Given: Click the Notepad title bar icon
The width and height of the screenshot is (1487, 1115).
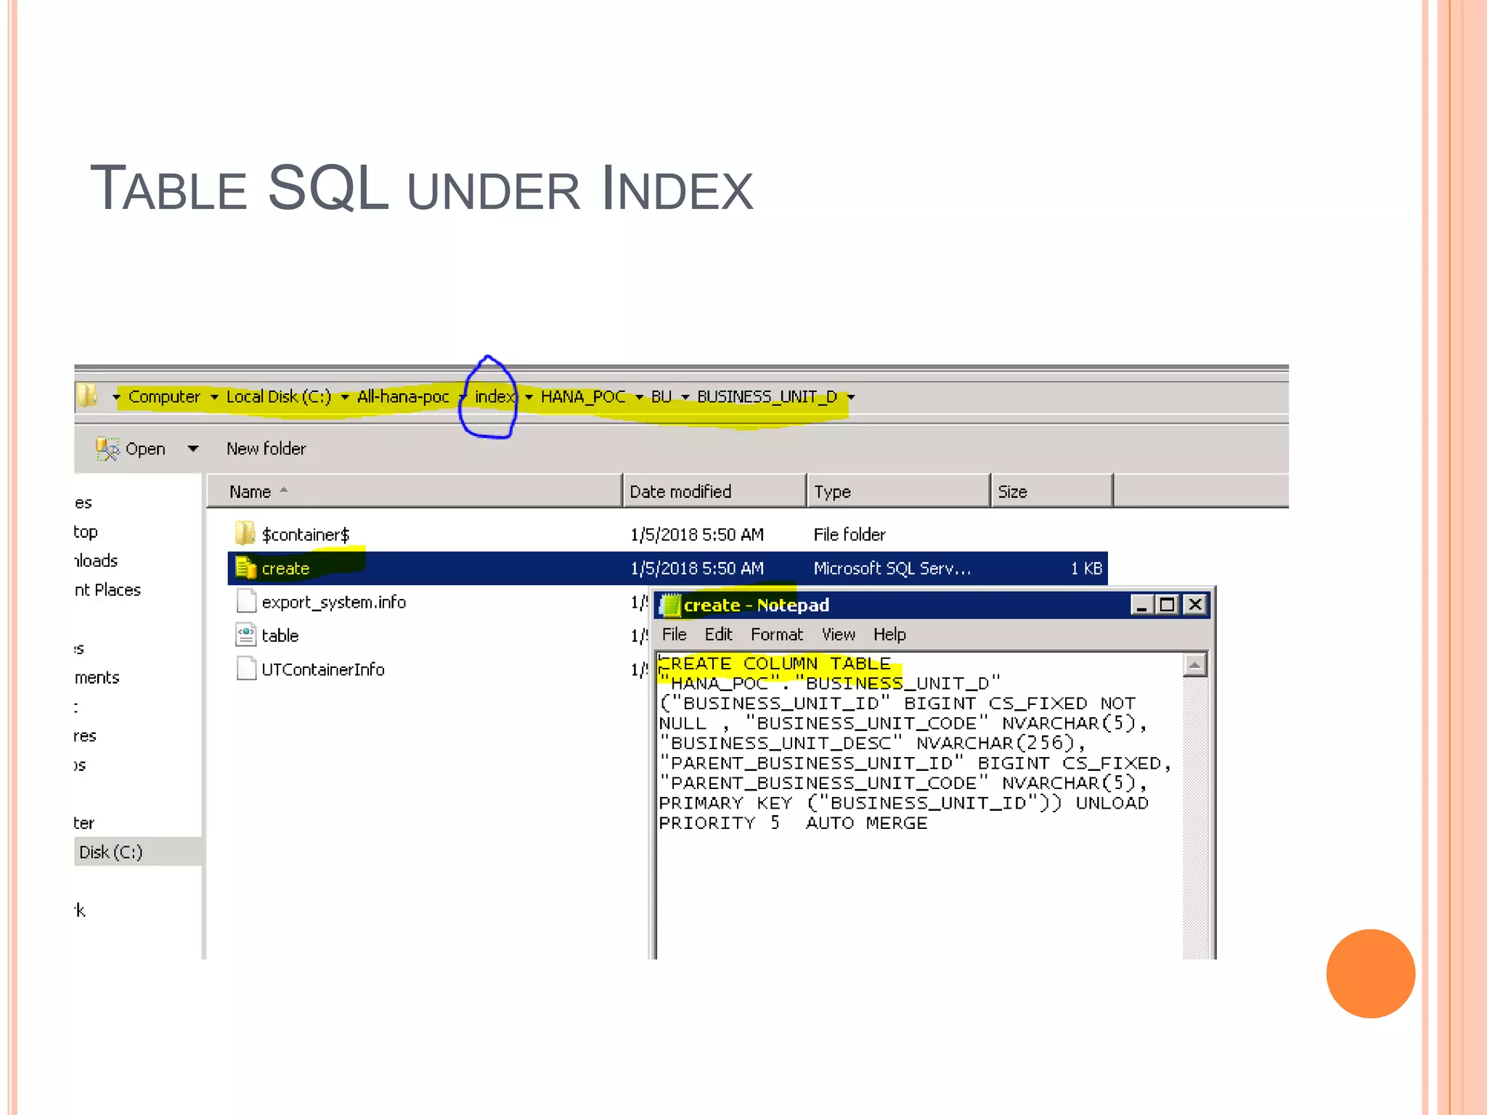Looking at the screenshot, I should coord(670,605).
